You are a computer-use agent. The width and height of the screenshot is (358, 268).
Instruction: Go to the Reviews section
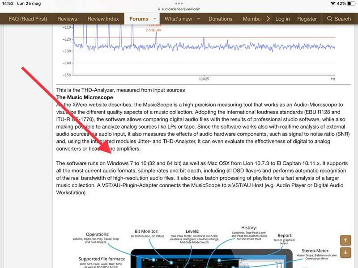(x=67, y=19)
